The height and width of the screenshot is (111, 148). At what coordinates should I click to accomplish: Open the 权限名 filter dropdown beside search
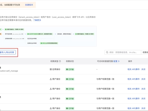pos(145,52)
